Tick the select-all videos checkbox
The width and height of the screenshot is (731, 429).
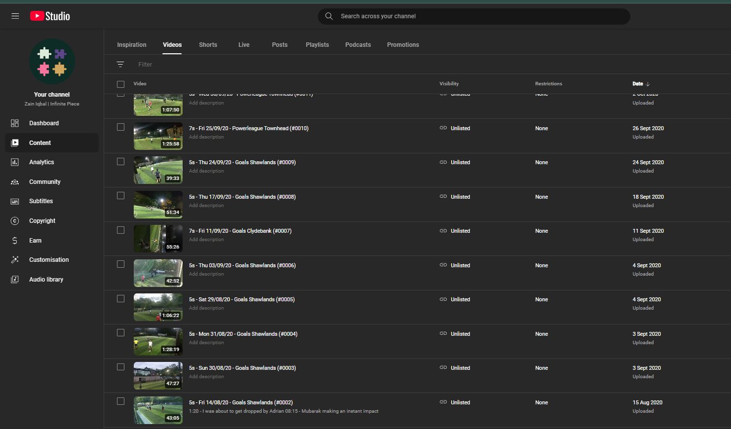tap(120, 84)
